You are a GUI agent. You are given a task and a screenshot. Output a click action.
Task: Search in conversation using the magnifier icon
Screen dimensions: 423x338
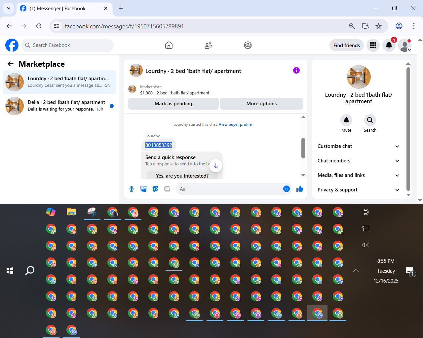click(370, 120)
